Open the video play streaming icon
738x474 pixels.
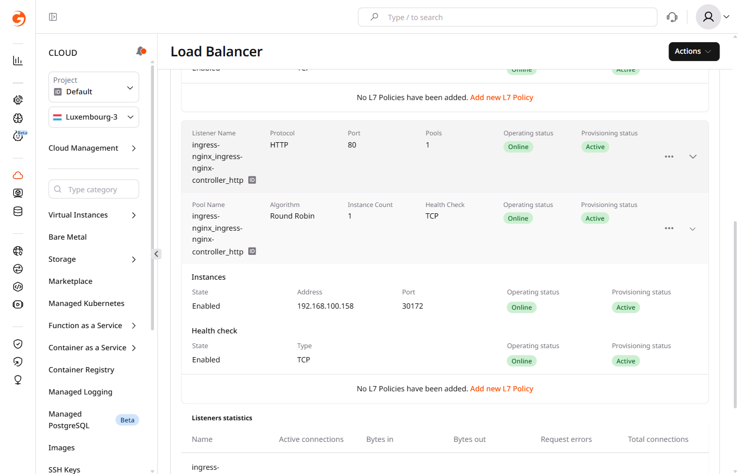[x=18, y=304]
